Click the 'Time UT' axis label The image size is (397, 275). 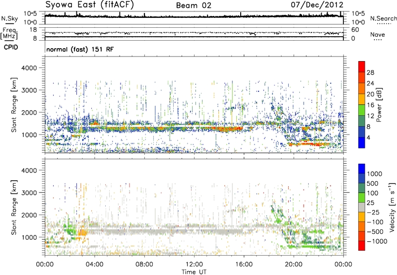[x=194, y=272]
